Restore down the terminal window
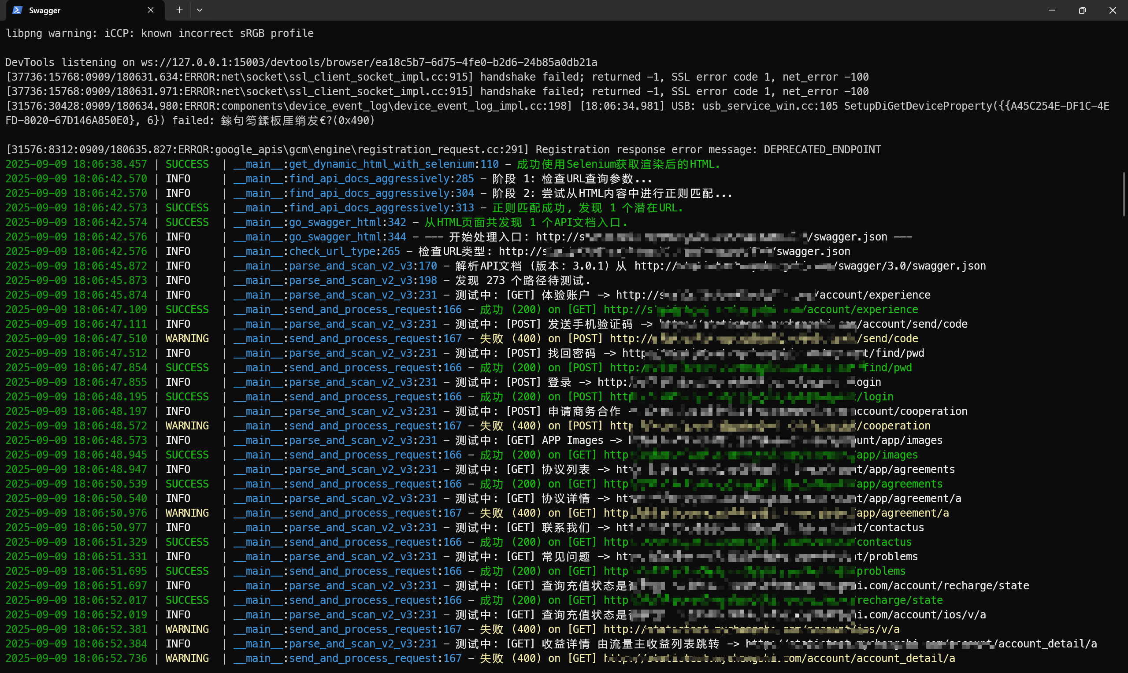The width and height of the screenshot is (1128, 673). (x=1082, y=10)
